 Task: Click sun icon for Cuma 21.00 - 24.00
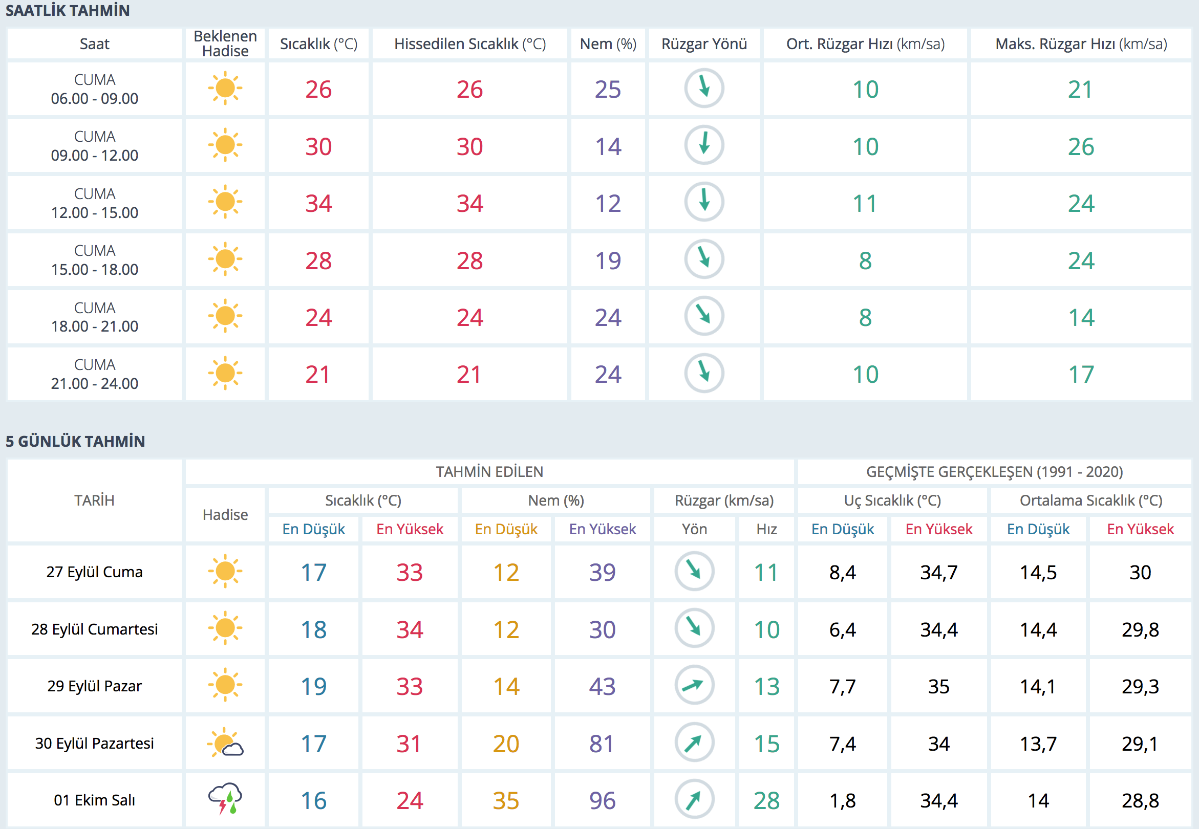tap(225, 374)
